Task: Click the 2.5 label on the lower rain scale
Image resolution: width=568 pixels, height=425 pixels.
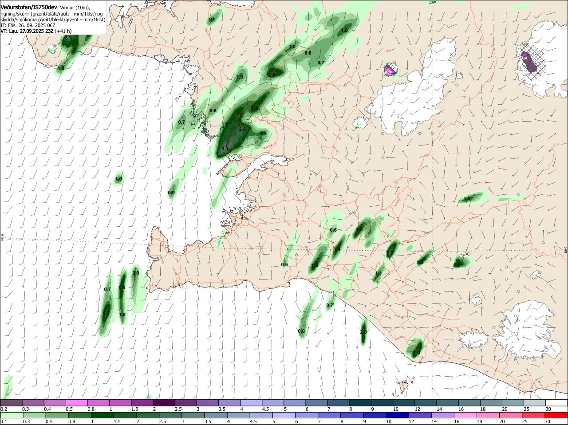Action: [162, 422]
